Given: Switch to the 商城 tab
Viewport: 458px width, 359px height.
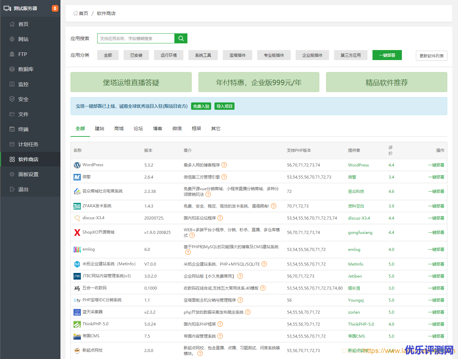Looking at the screenshot, I should (119, 128).
